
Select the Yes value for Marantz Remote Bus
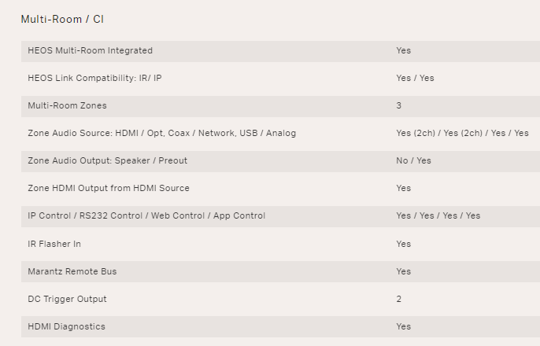coord(403,271)
